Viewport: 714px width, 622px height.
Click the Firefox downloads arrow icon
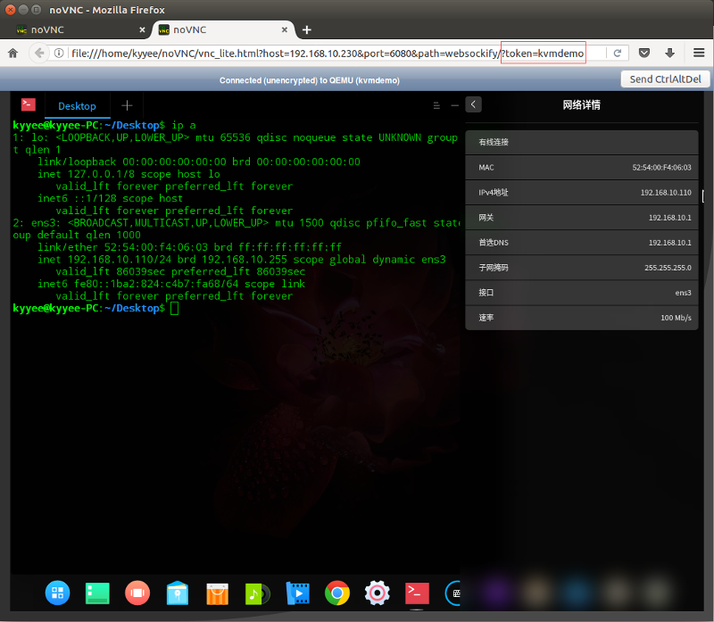coord(669,53)
